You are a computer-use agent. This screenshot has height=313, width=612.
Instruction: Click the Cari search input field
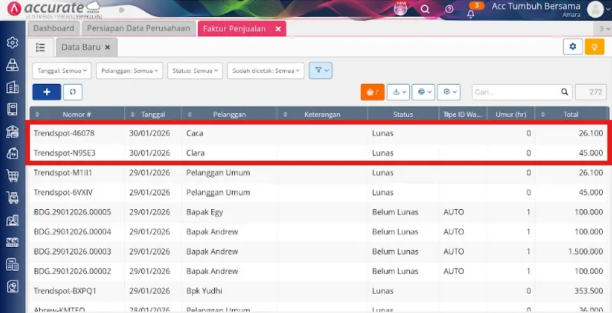click(x=520, y=92)
